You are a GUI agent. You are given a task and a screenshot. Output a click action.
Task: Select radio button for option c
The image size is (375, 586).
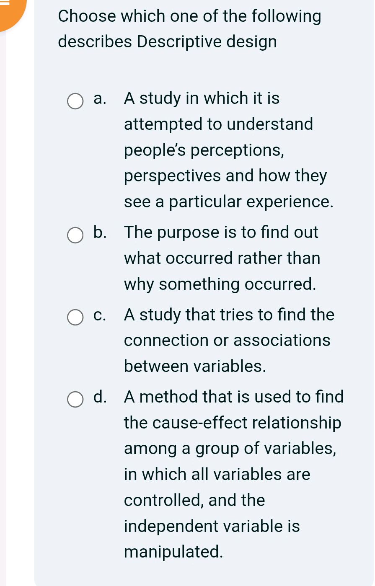click(75, 318)
